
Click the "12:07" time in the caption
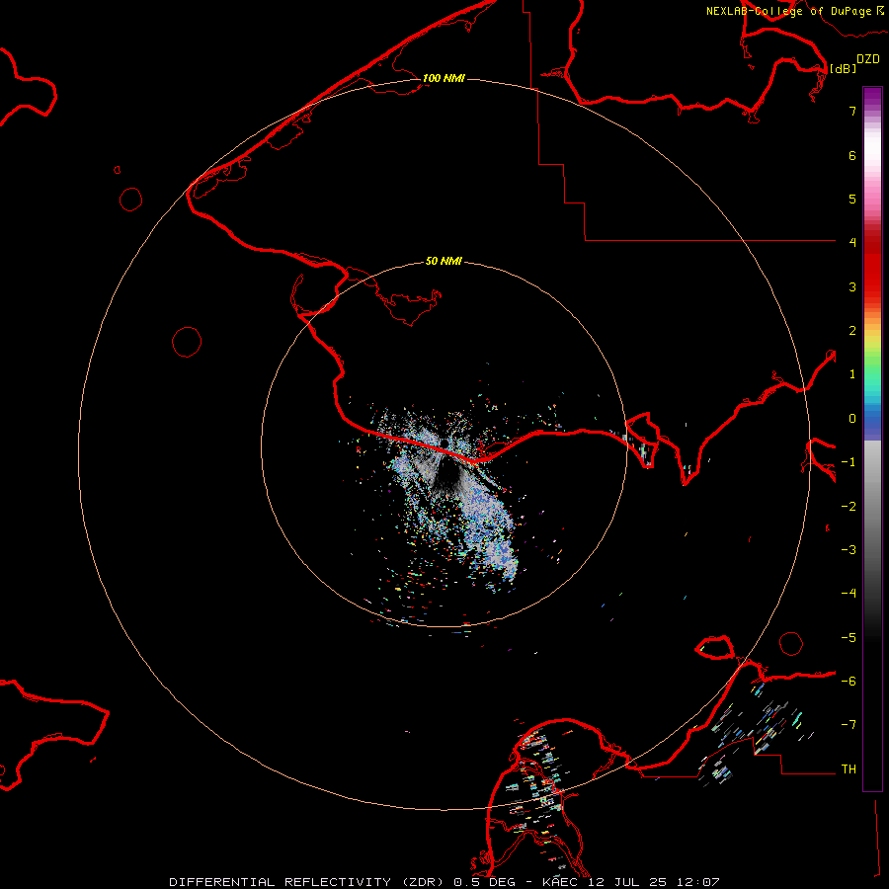tap(697, 882)
